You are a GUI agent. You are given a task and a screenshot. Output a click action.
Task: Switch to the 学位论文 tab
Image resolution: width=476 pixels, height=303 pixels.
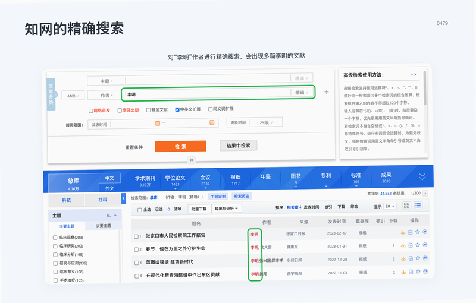tap(175, 180)
